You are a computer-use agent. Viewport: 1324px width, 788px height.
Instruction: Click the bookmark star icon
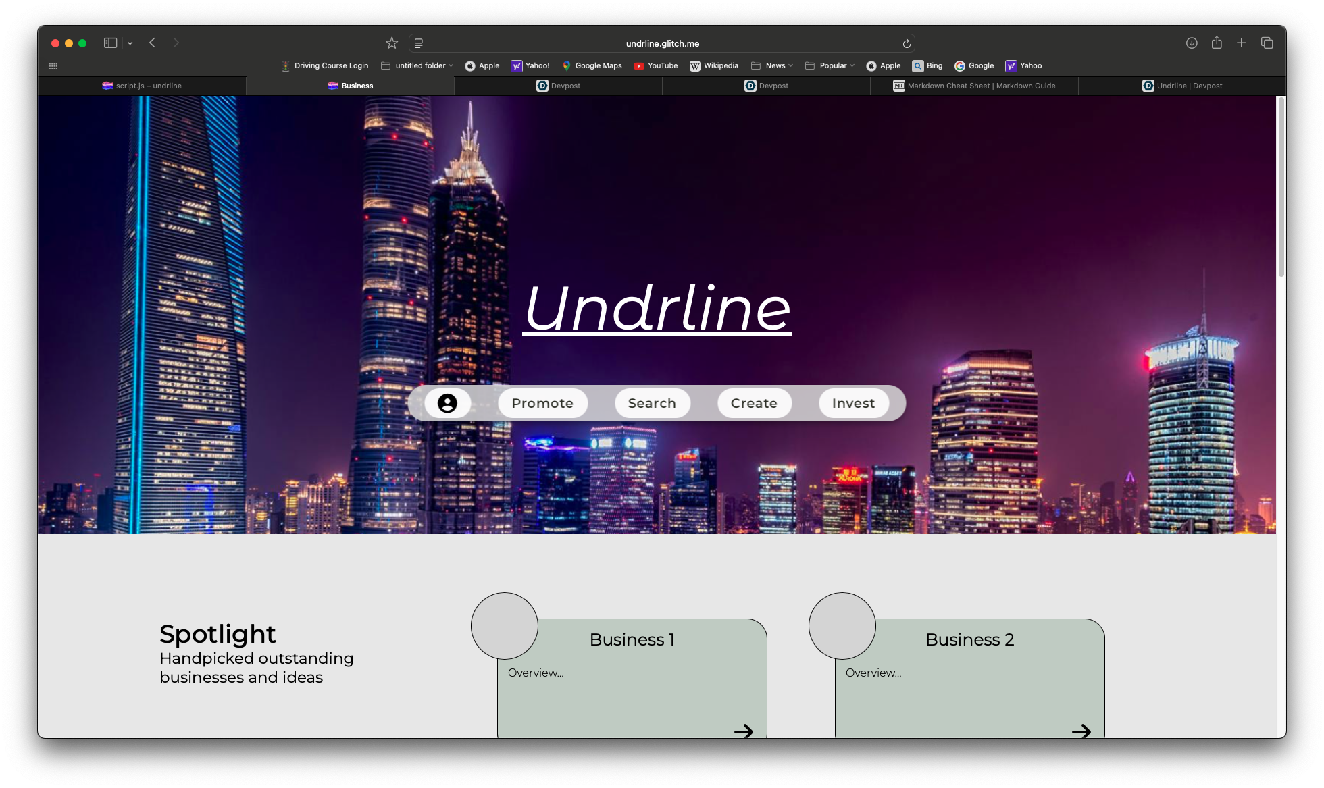(x=392, y=43)
